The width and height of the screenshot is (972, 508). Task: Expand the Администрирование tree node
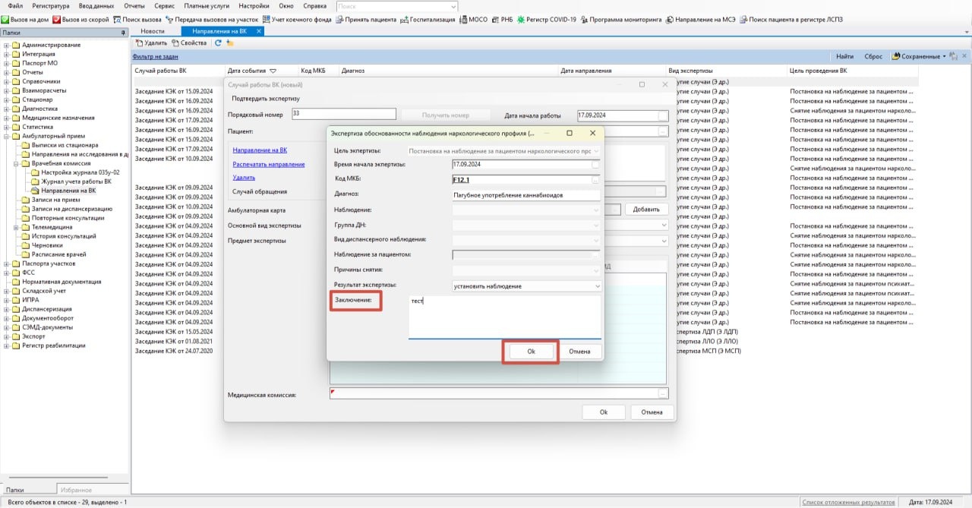pos(7,46)
